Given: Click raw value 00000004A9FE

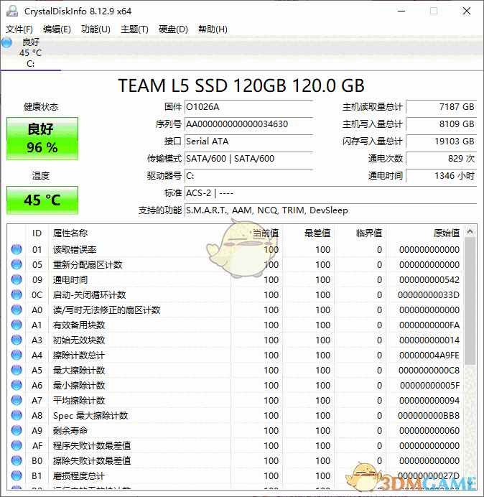Looking at the screenshot, I should (x=429, y=356).
